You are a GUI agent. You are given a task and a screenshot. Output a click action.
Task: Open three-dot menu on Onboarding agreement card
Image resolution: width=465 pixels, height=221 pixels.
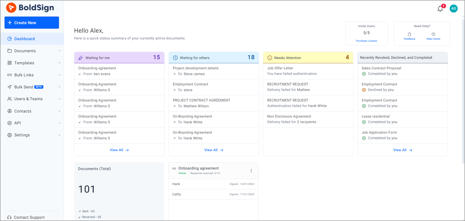[251, 171]
